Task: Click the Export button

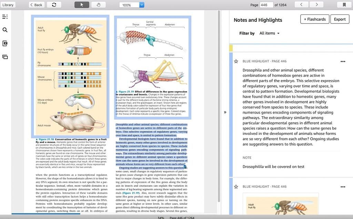Action: click(x=340, y=19)
